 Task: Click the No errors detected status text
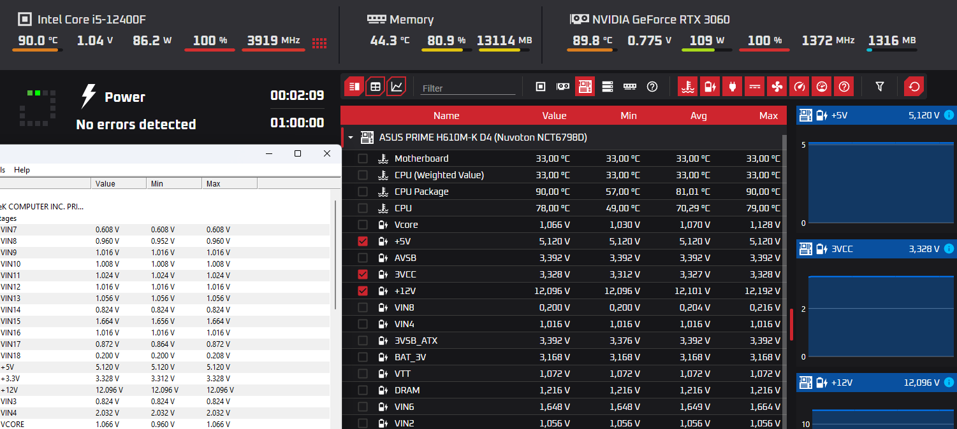136,124
